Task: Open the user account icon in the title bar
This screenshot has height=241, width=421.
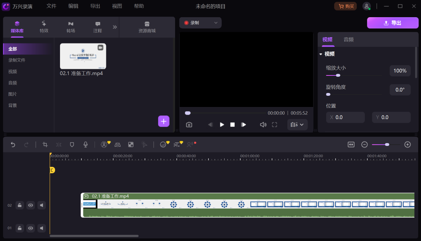Action: pos(367,6)
